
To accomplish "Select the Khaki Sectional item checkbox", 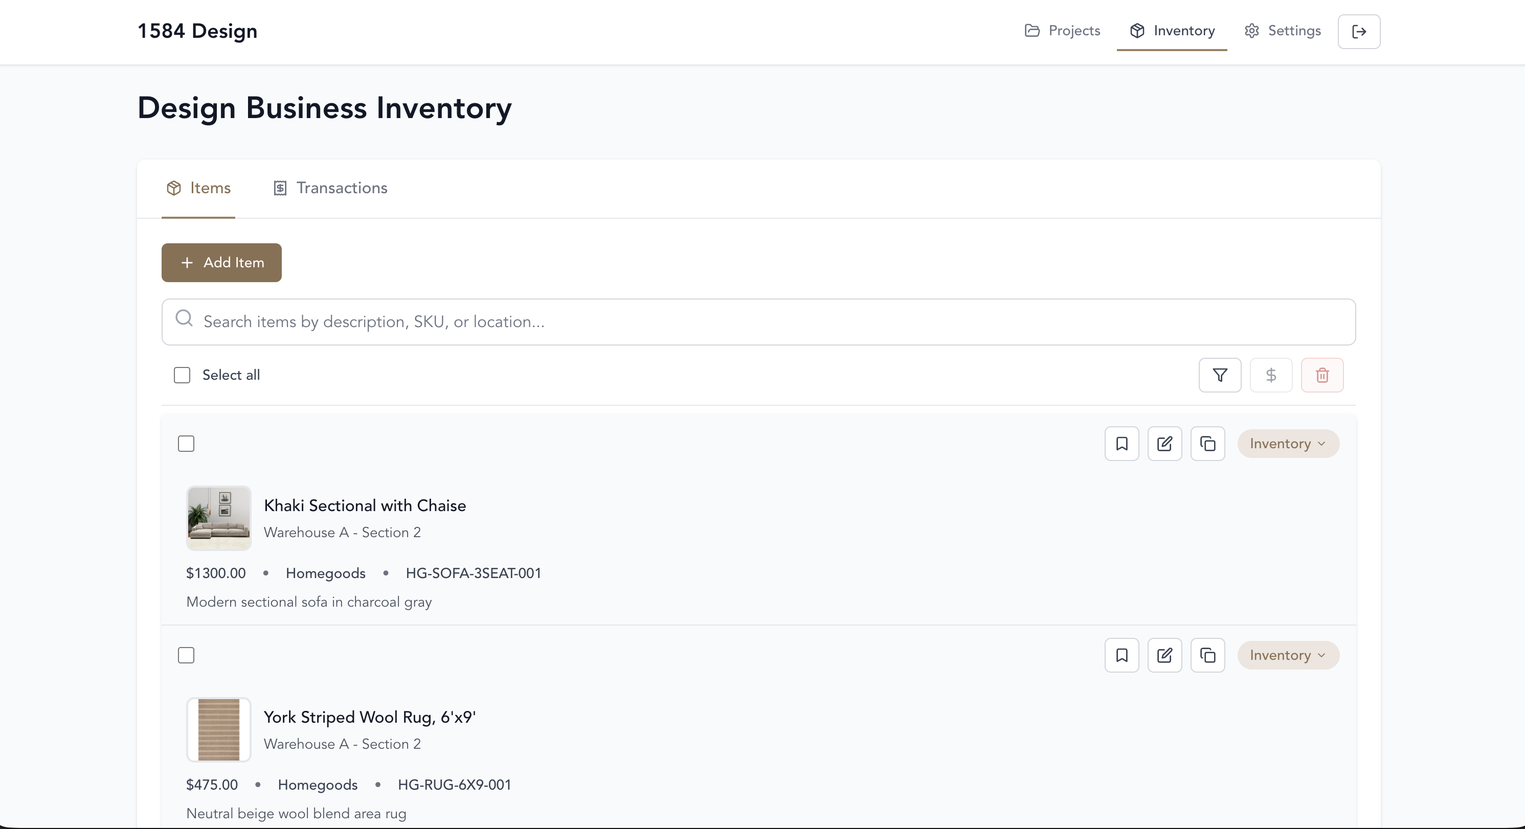I will pyautogui.click(x=186, y=443).
